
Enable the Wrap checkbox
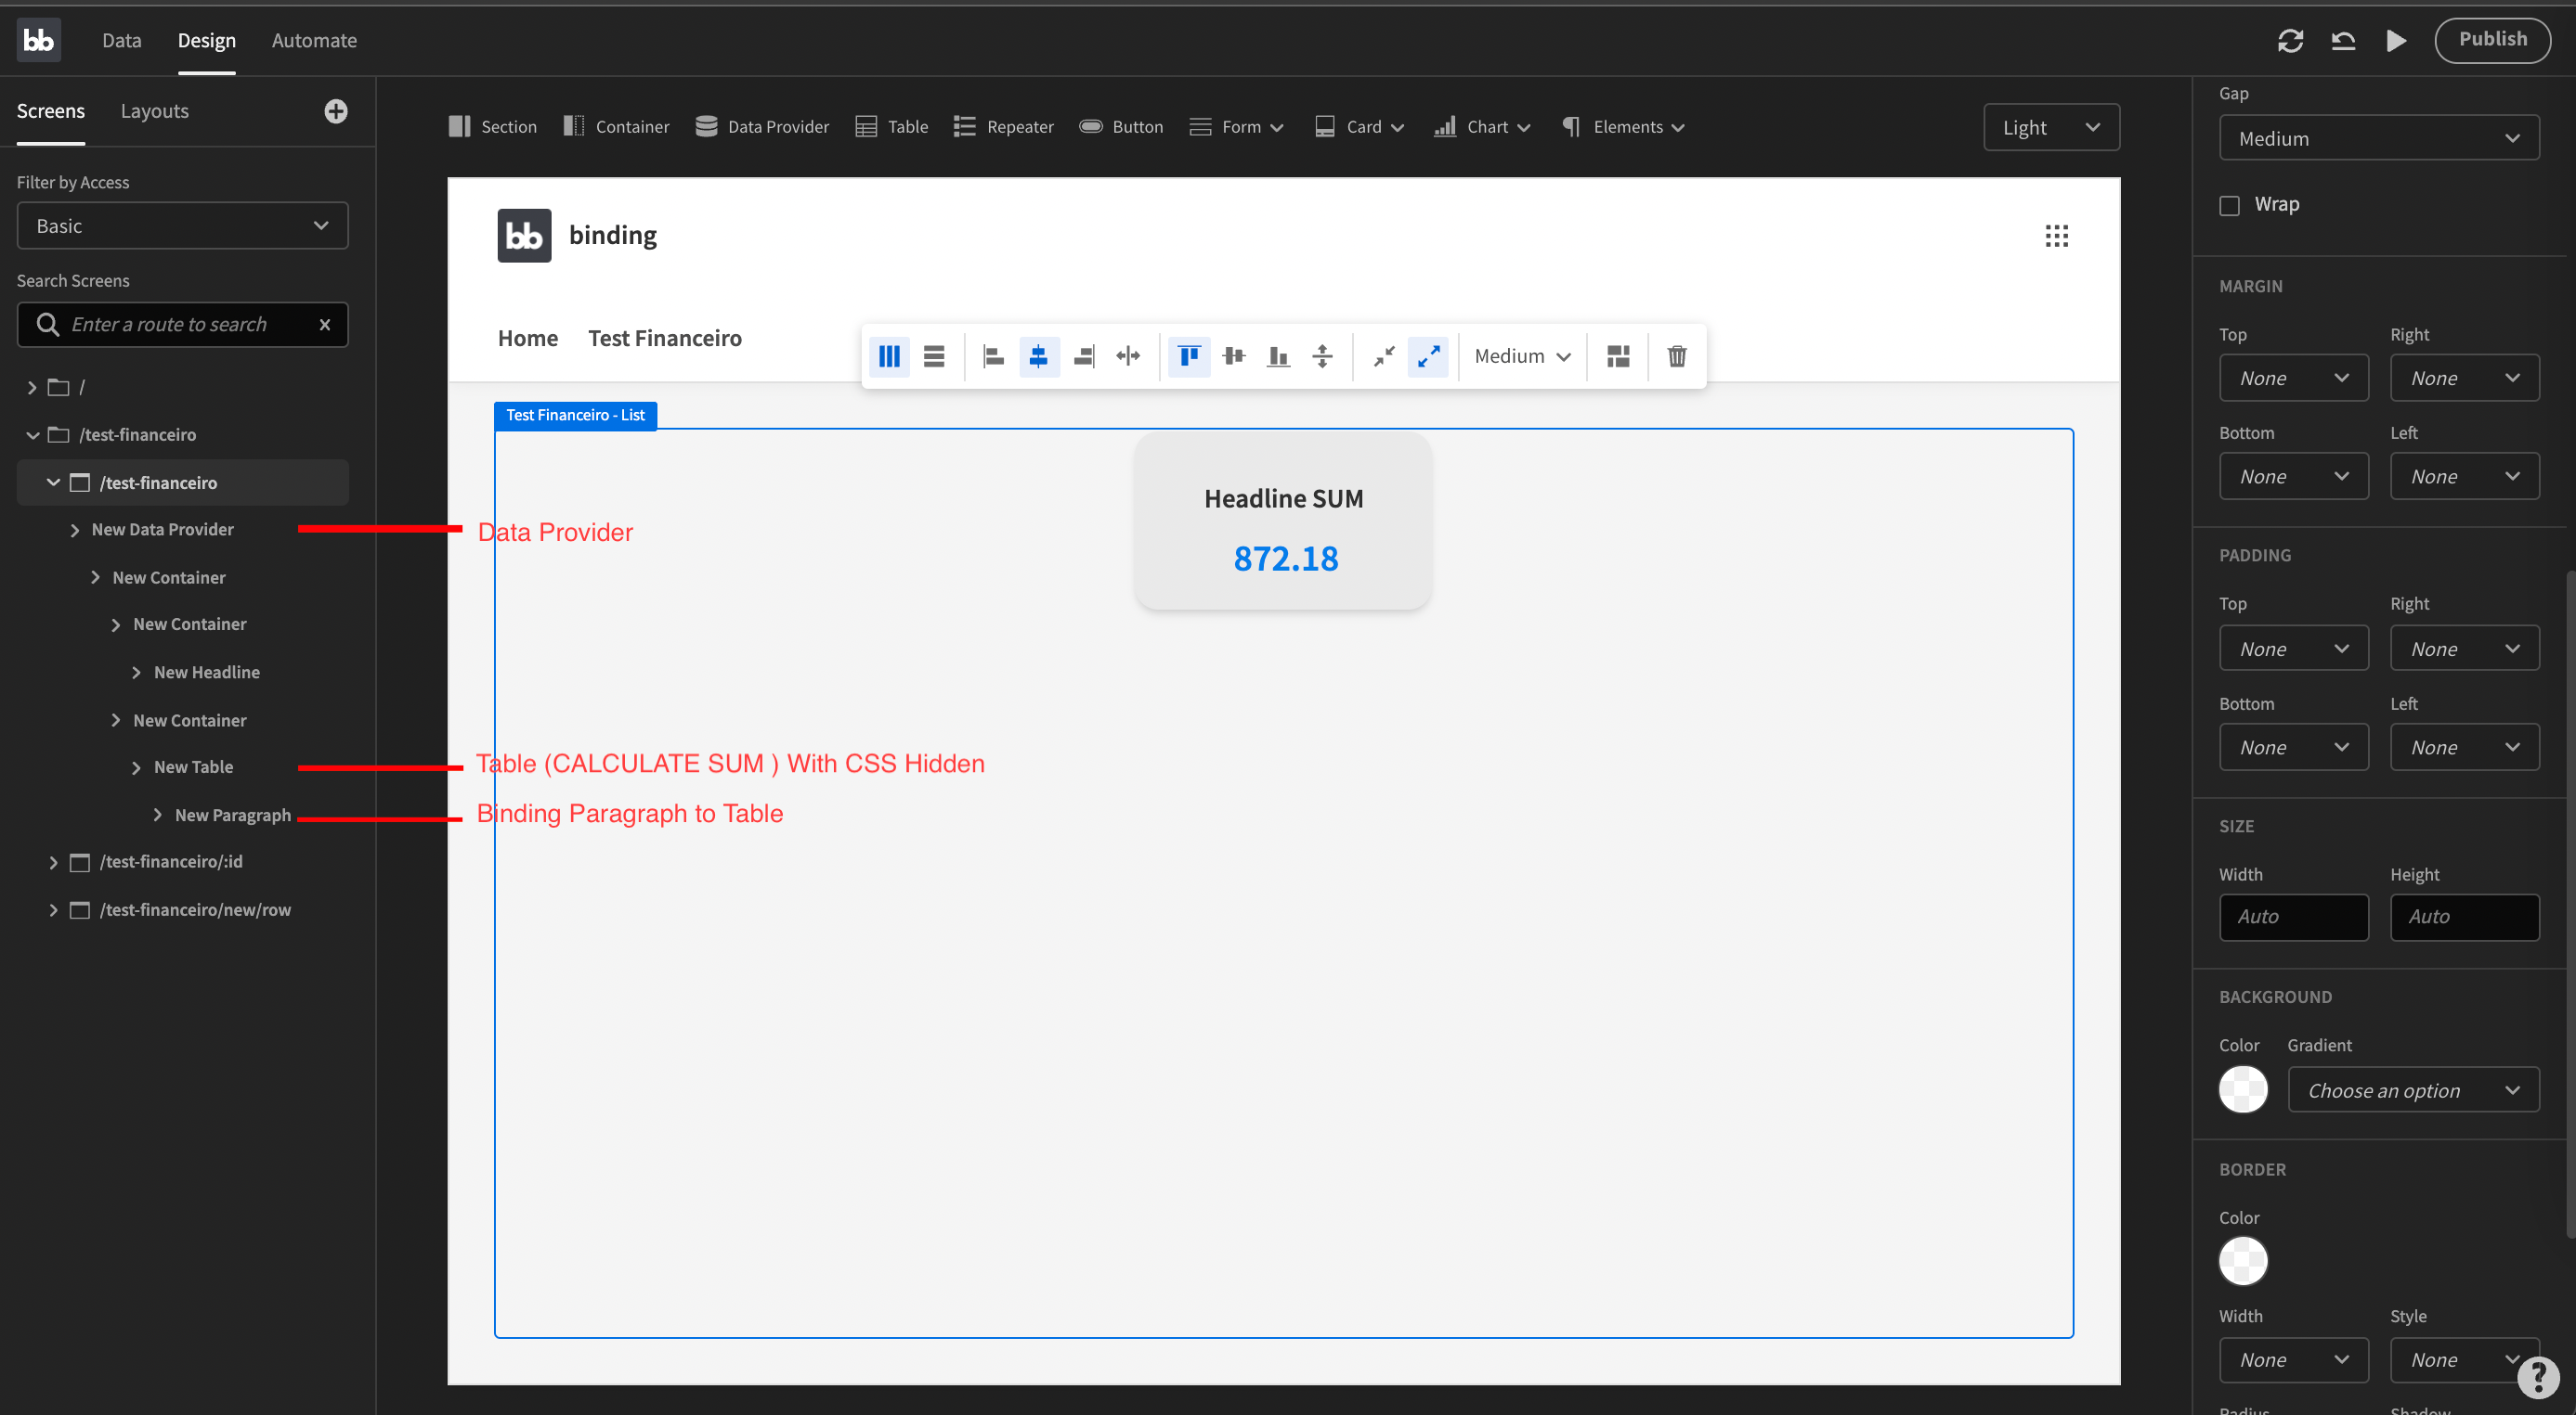coord(2229,204)
